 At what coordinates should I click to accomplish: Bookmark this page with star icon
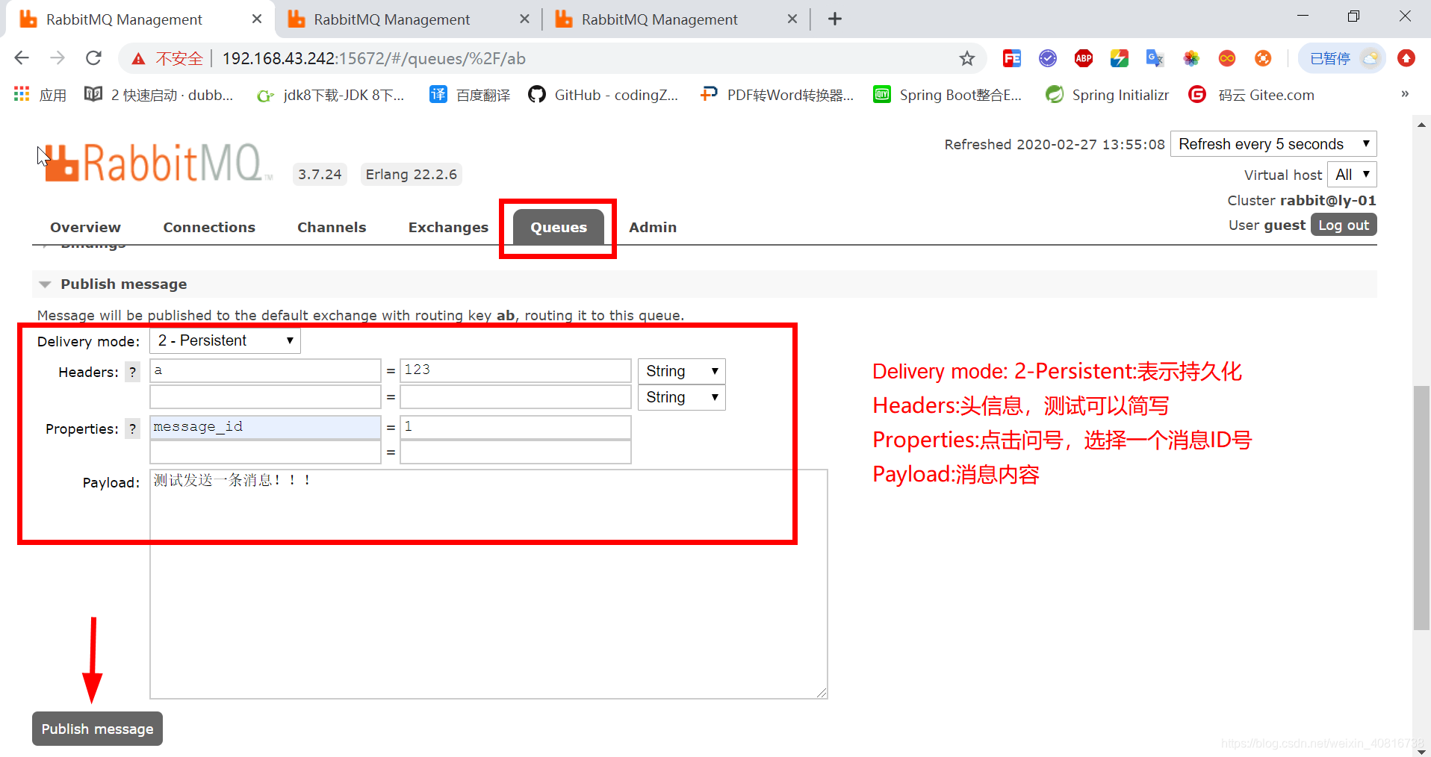[x=967, y=58]
